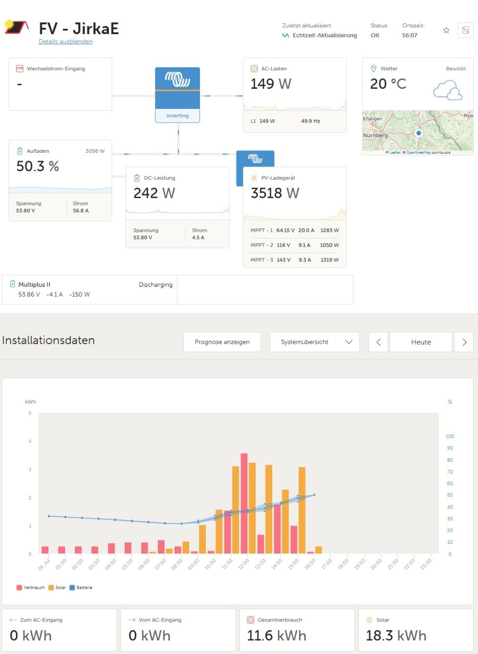Go to previous day with left chevron
This screenshot has height=654, width=478.
[x=378, y=342]
